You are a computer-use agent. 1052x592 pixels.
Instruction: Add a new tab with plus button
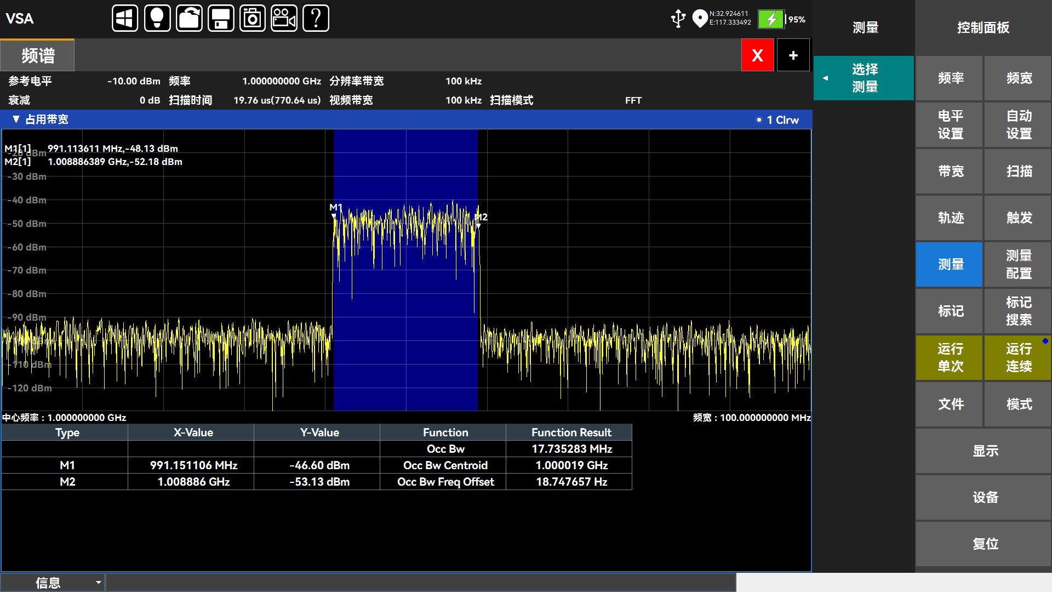(x=793, y=55)
